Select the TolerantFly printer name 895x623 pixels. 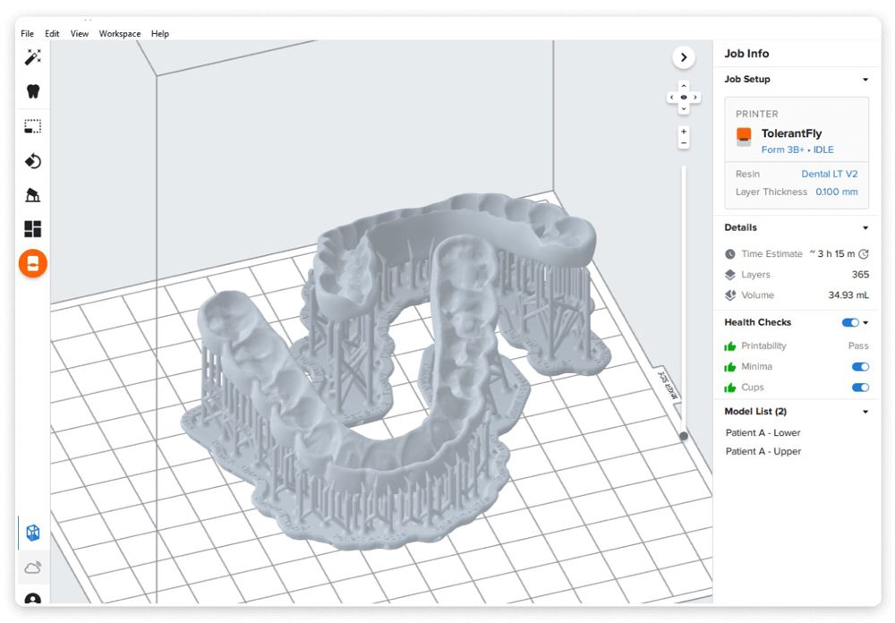point(791,133)
